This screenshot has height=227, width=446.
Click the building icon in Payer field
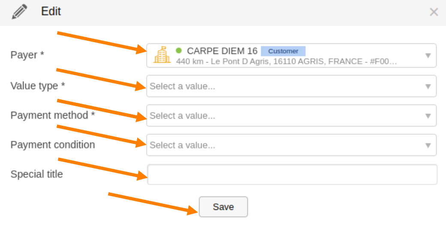162,55
